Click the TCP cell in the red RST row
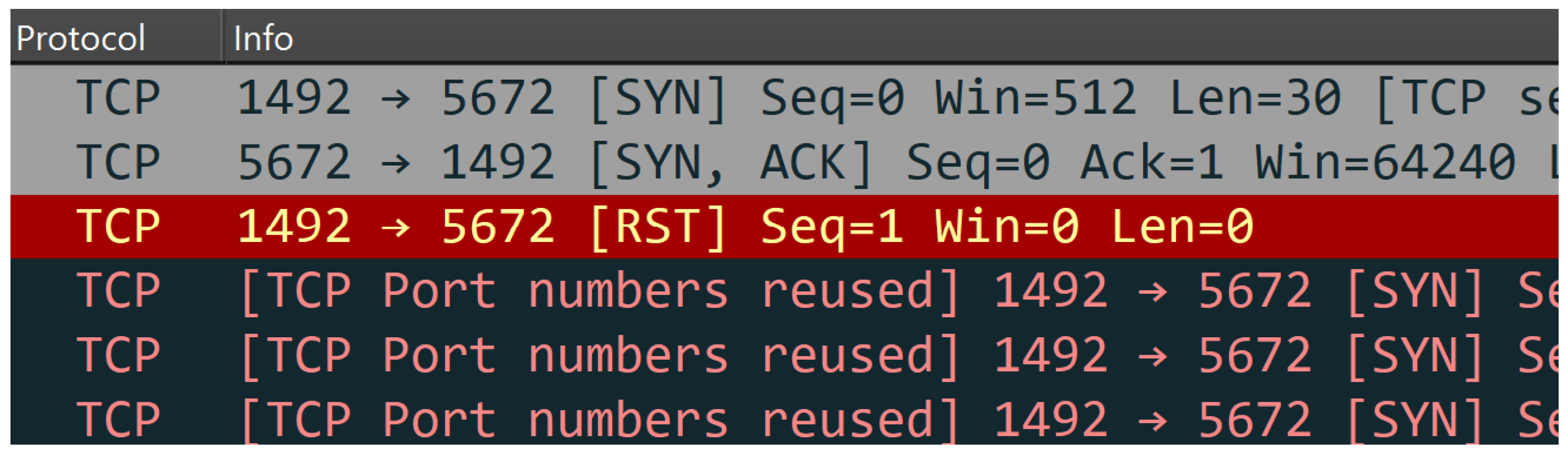 tap(118, 227)
